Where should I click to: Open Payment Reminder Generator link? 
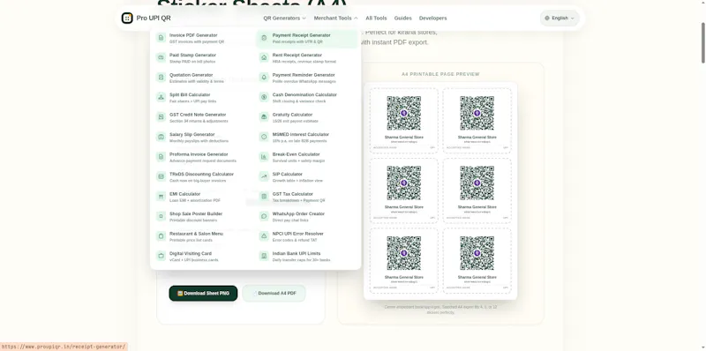tap(307, 78)
